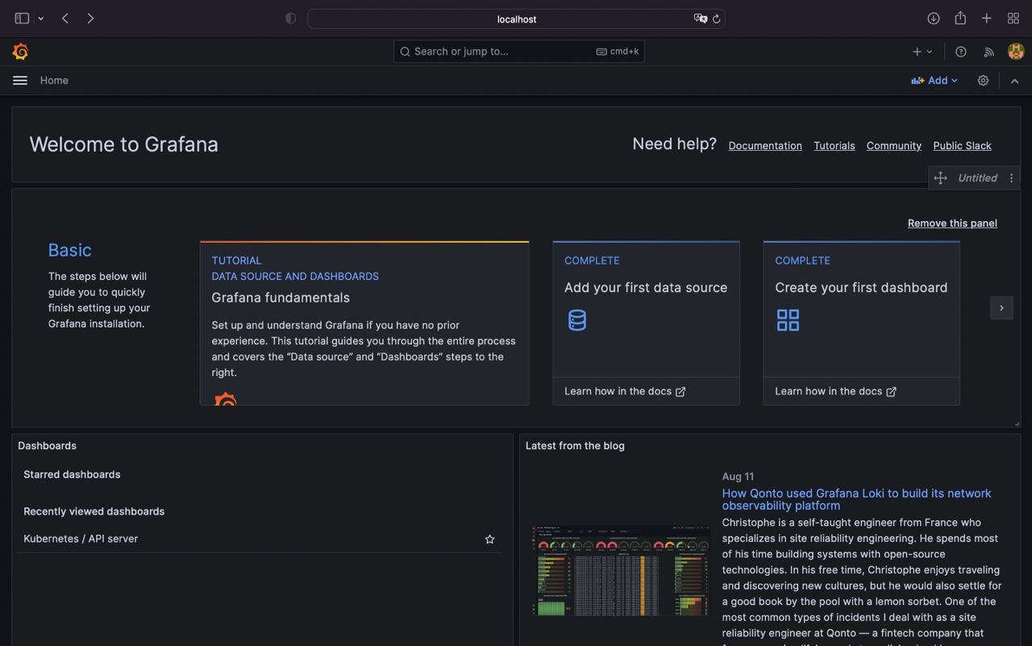Viewport: 1032px width, 646px height.
Task: Click the translate icon in address bar
Action: (700, 19)
